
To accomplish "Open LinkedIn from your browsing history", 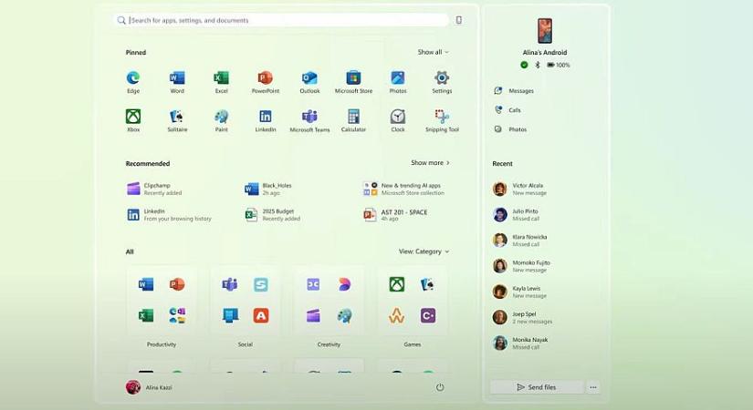I will (x=169, y=215).
